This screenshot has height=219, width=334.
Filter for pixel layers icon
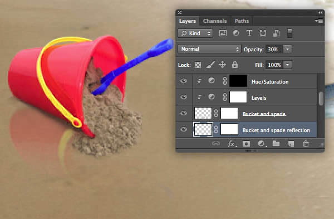(x=223, y=33)
